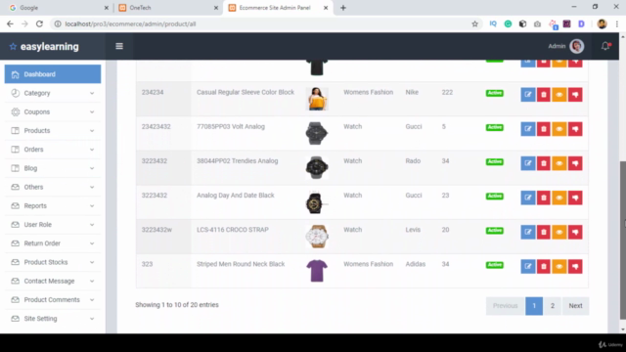Open the Product Comments sidebar item
Image resolution: width=626 pixels, height=352 pixels.
point(53,300)
